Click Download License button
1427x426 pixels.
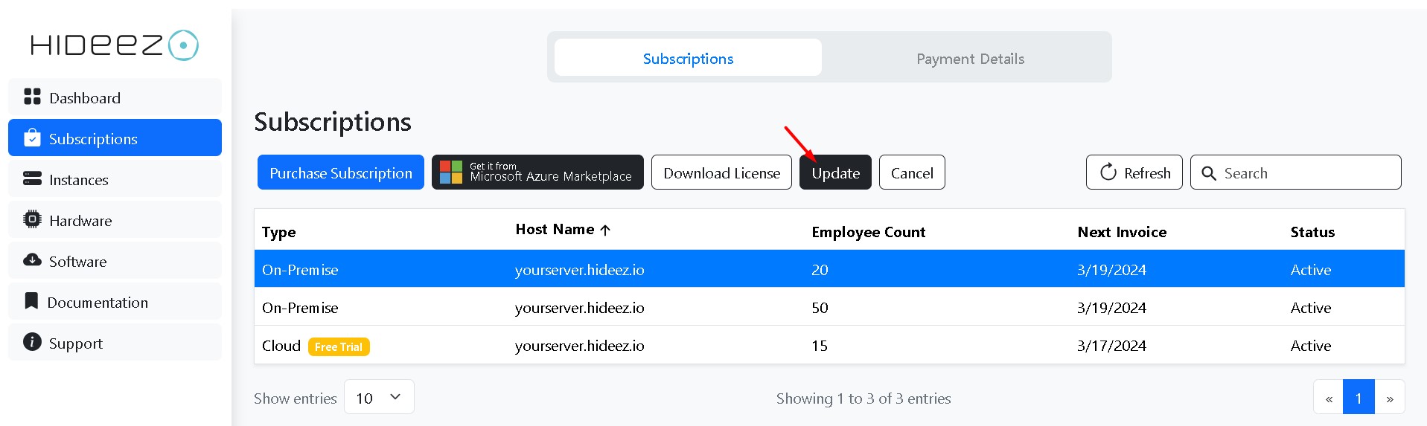pos(721,172)
